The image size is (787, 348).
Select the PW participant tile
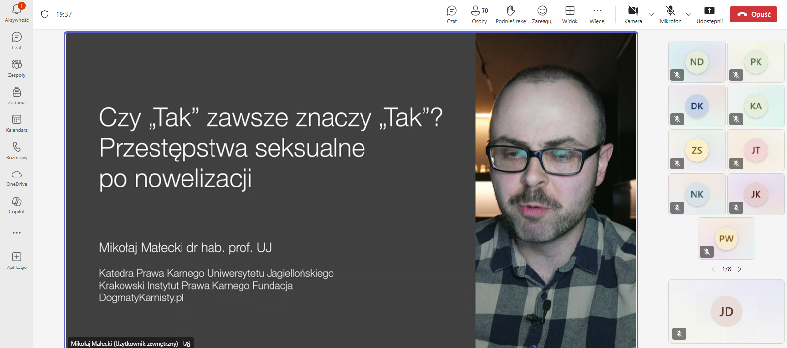pyautogui.click(x=726, y=239)
